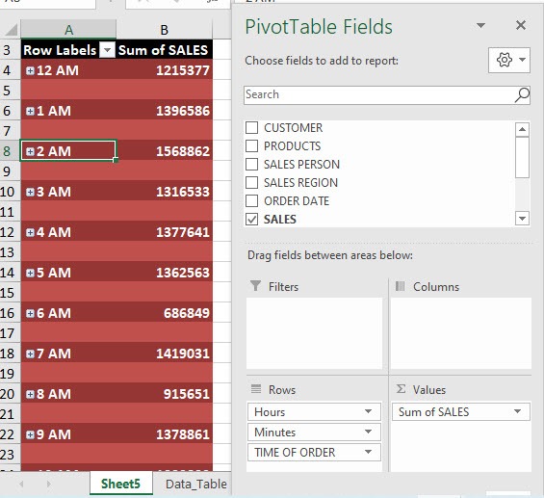The width and height of the screenshot is (544, 498).
Task: Select column B header
Action: [x=164, y=30]
